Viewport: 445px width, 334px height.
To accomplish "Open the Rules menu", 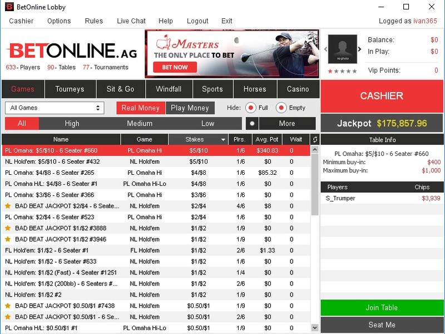I will pos(94,21).
